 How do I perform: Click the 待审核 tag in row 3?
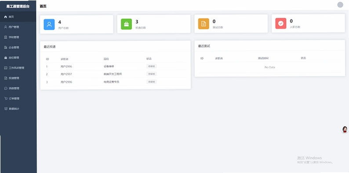click(152, 82)
